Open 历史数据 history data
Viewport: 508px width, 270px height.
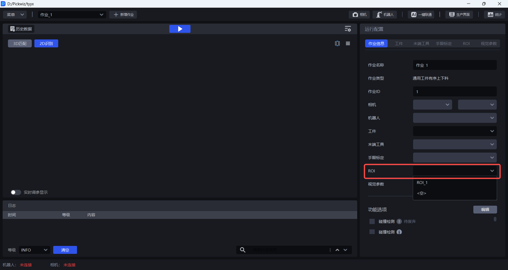pos(21,29)
